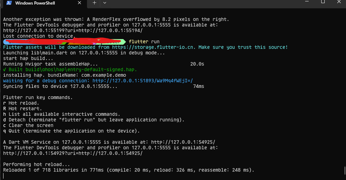The width and height of the screenshot is (346, 180).
Task: Click the 'Lost connection to device.' line
Action: (x=39, y=36)
